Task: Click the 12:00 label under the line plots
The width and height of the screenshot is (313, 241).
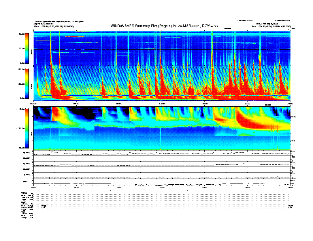Action: point(162,187)
